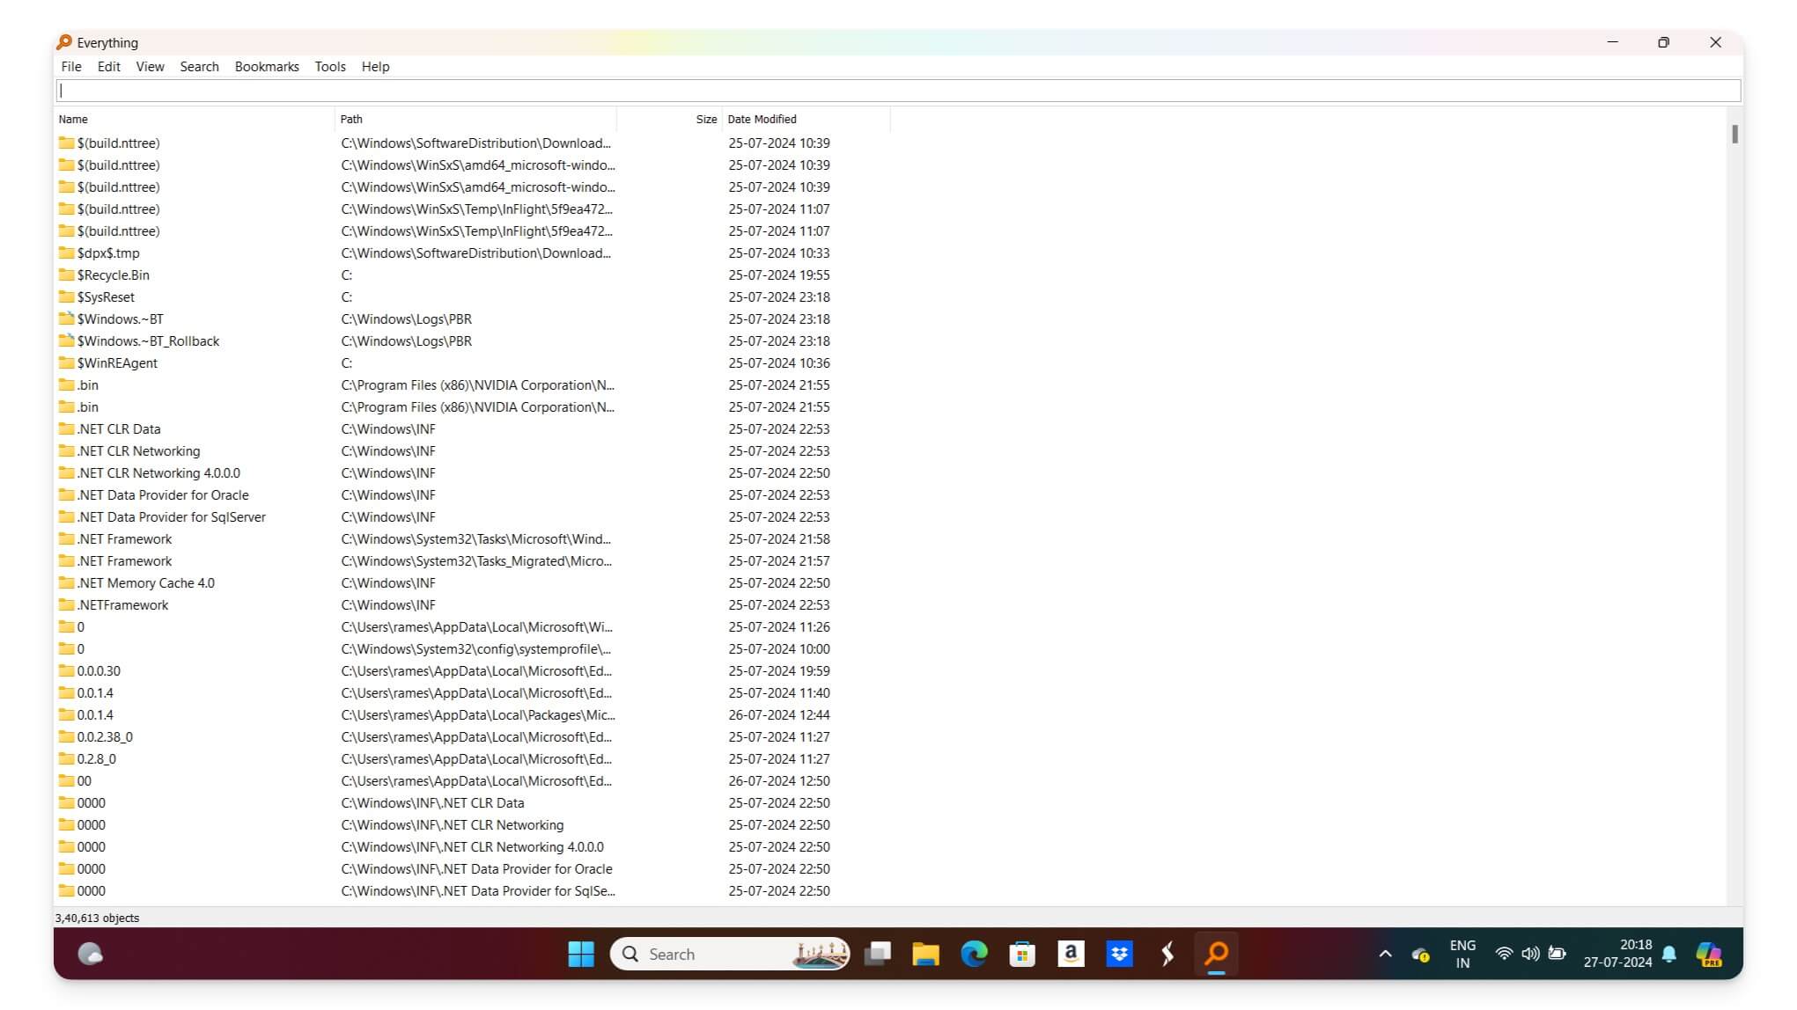1797x1010 pixels.
Task: Open Task View
Action: [x=876, y=953]
